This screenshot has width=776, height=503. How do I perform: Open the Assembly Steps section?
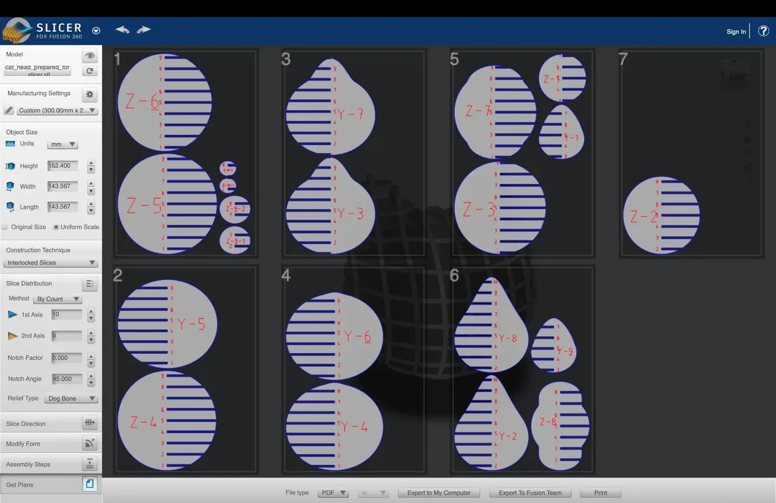click(x=51, y=464)
